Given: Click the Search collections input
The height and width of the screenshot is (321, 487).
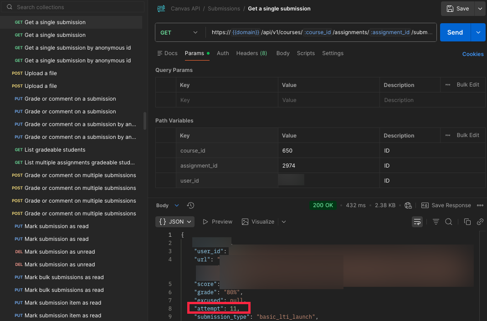Looking at the screenshot, I should [x=73, y=7].
